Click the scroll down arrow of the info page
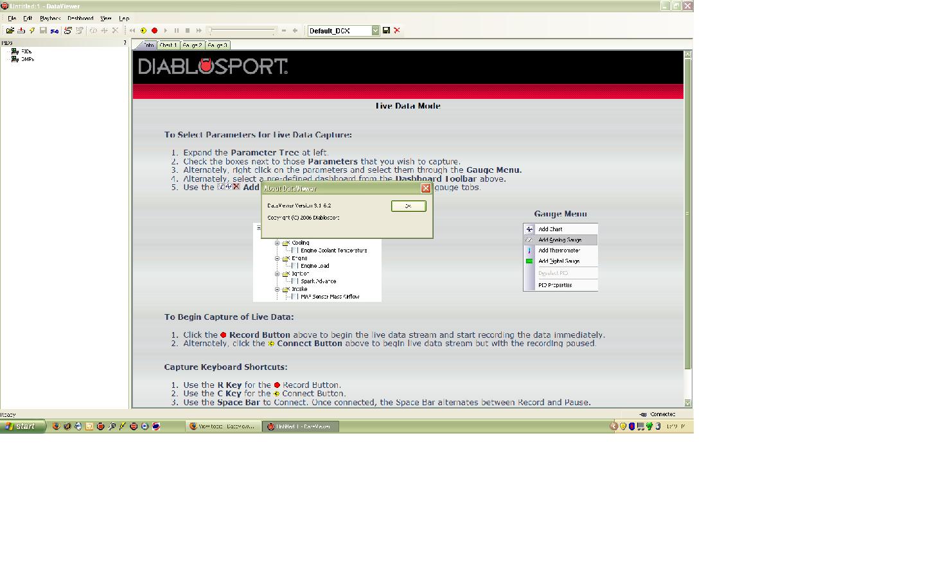 688,403
